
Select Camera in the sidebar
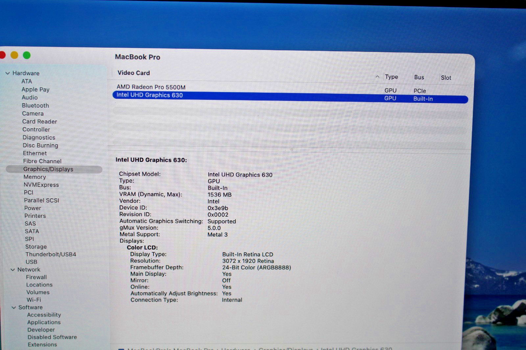coord(33,114)
